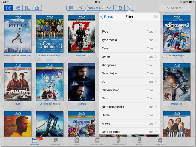Tap the funnel filter icon
This screenshot has height=147, width=196.
[x=129, y=8]
